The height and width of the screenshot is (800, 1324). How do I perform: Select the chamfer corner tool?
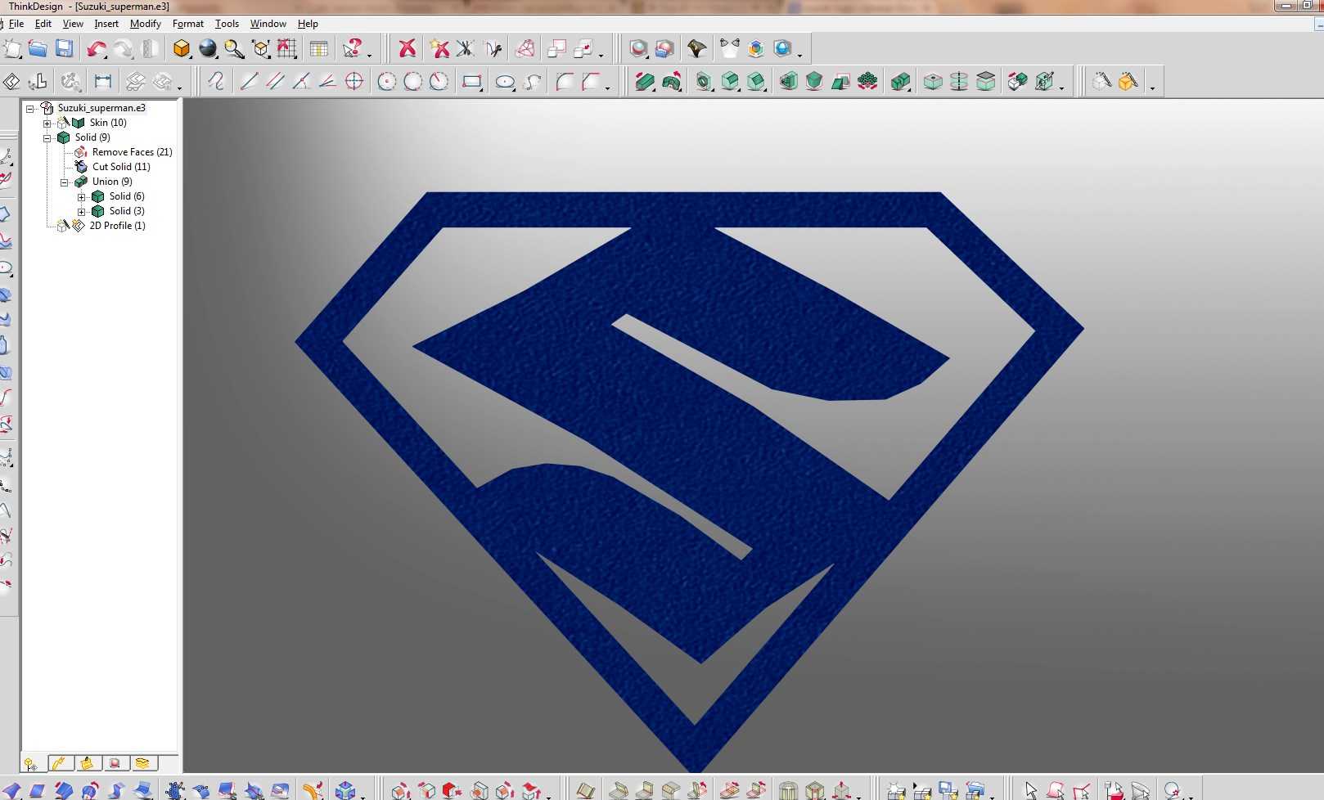pos(591,81)
